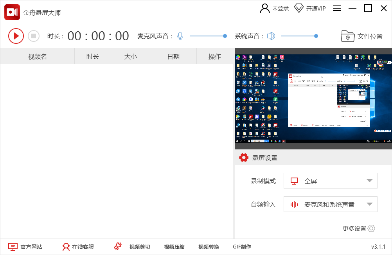Open the hamburger menu at top right
The width and height of the screenshot is (392, 255).
pyautogui.click(x=337, y=8)
